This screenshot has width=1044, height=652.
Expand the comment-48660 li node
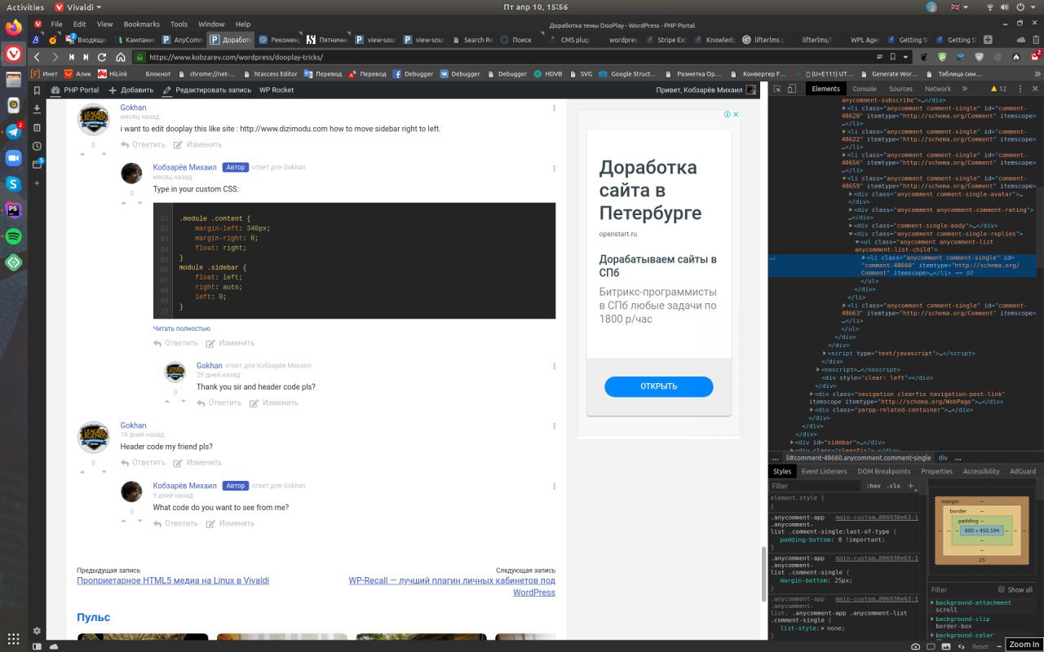[865, 258]
